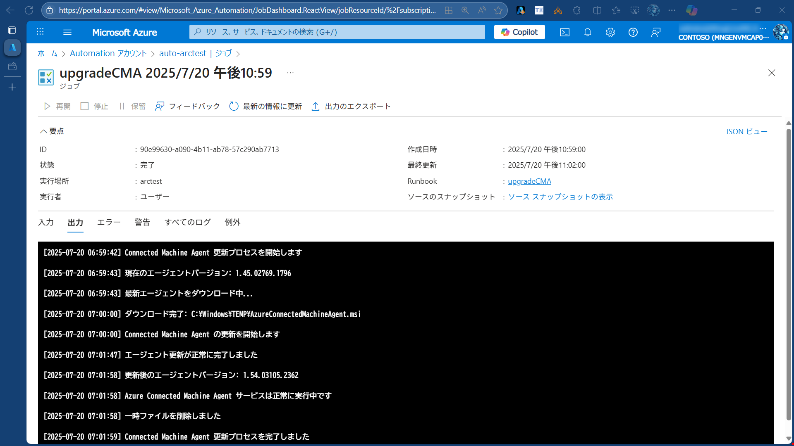The height and width of the screenshot is (446, 794).
Task: Open the portal settings gear
Action: coord(610,32)
